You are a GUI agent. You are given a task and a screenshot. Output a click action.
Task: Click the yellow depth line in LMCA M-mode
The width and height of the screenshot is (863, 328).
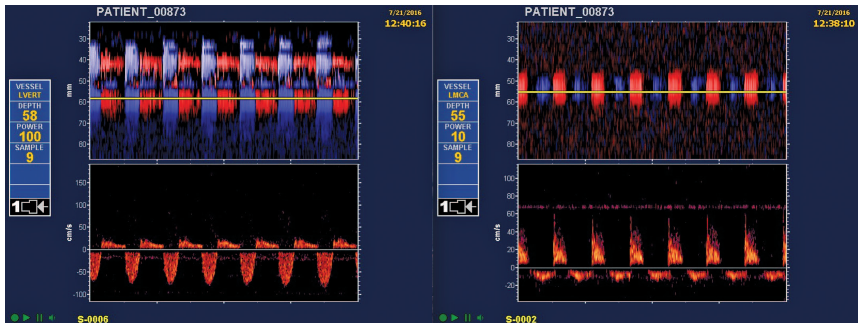[652, 92]
